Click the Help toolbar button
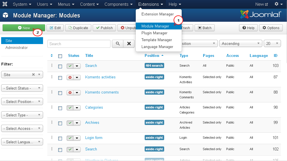The image size is (287, 161). pos(248,28)
